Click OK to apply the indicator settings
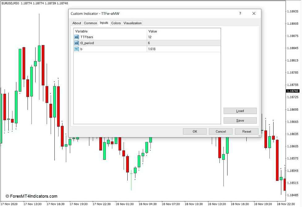Viewport: 302px width, 207px height. [194, 131]
